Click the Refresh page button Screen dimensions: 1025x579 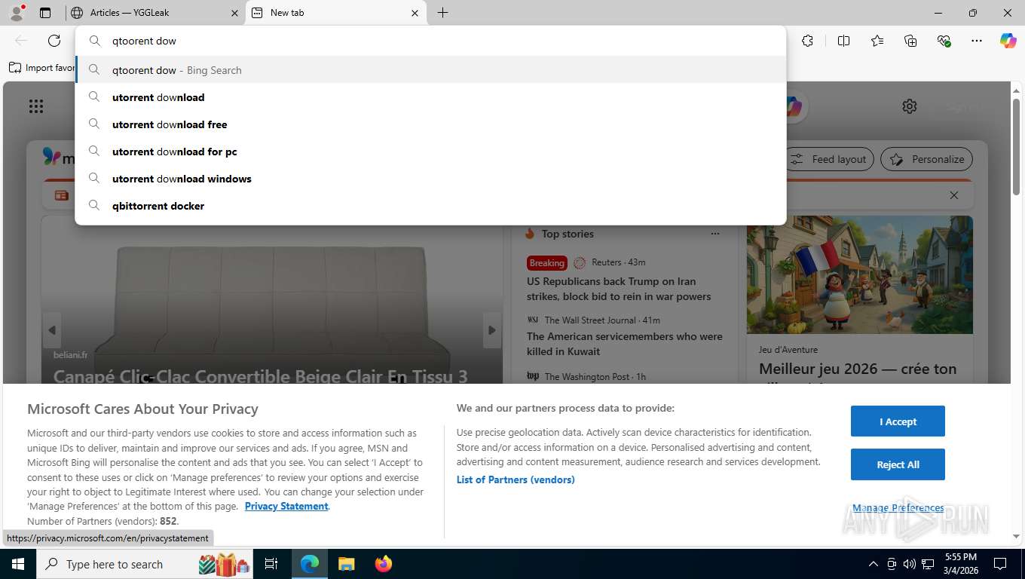tap(54, 41)
